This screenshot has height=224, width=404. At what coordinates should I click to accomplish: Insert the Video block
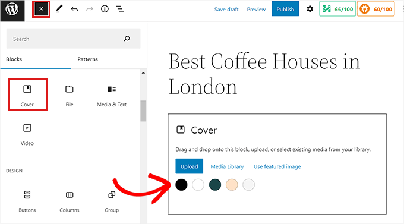(27, 134)
